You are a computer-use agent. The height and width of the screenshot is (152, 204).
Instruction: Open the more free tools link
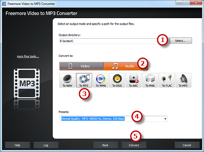coord(28,56)
